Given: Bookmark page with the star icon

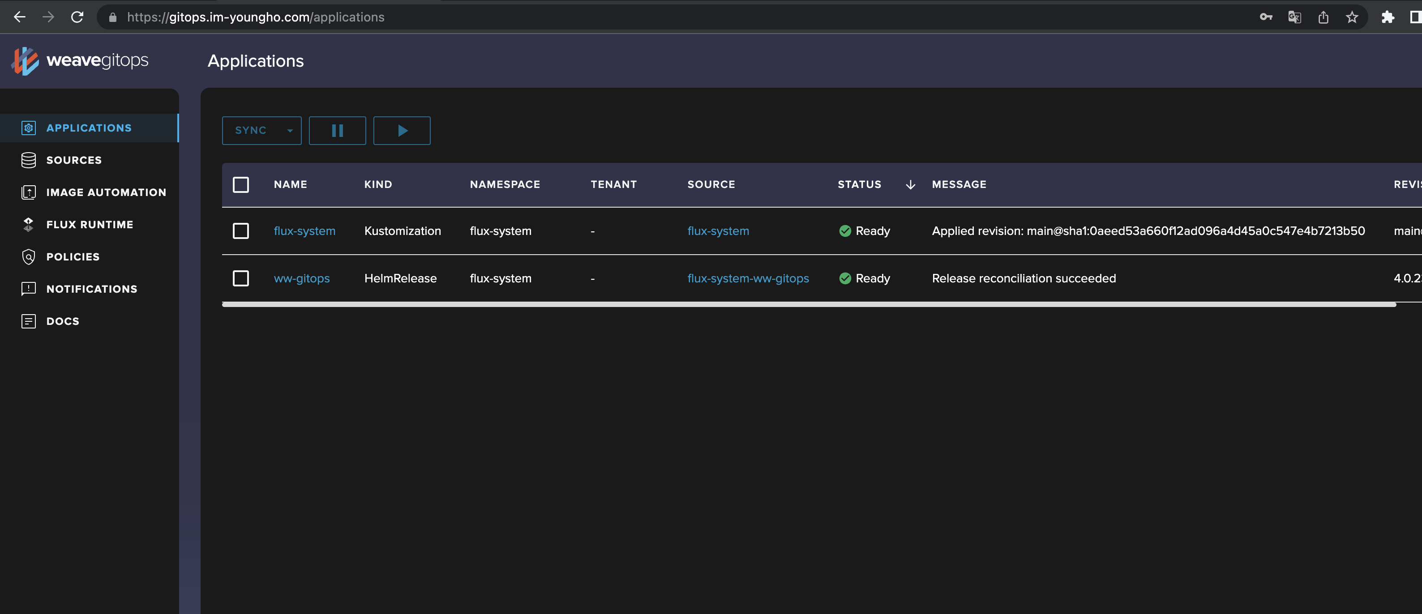Looking at the screenshot, I should coord(1352,17).
